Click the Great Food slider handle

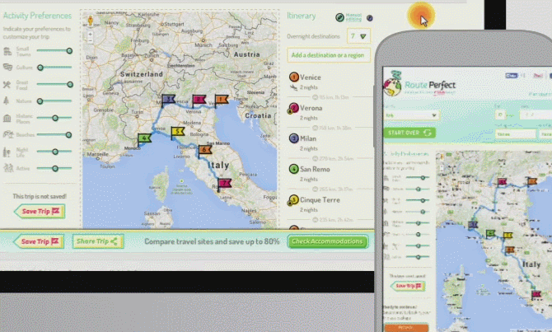coord(70,84)
